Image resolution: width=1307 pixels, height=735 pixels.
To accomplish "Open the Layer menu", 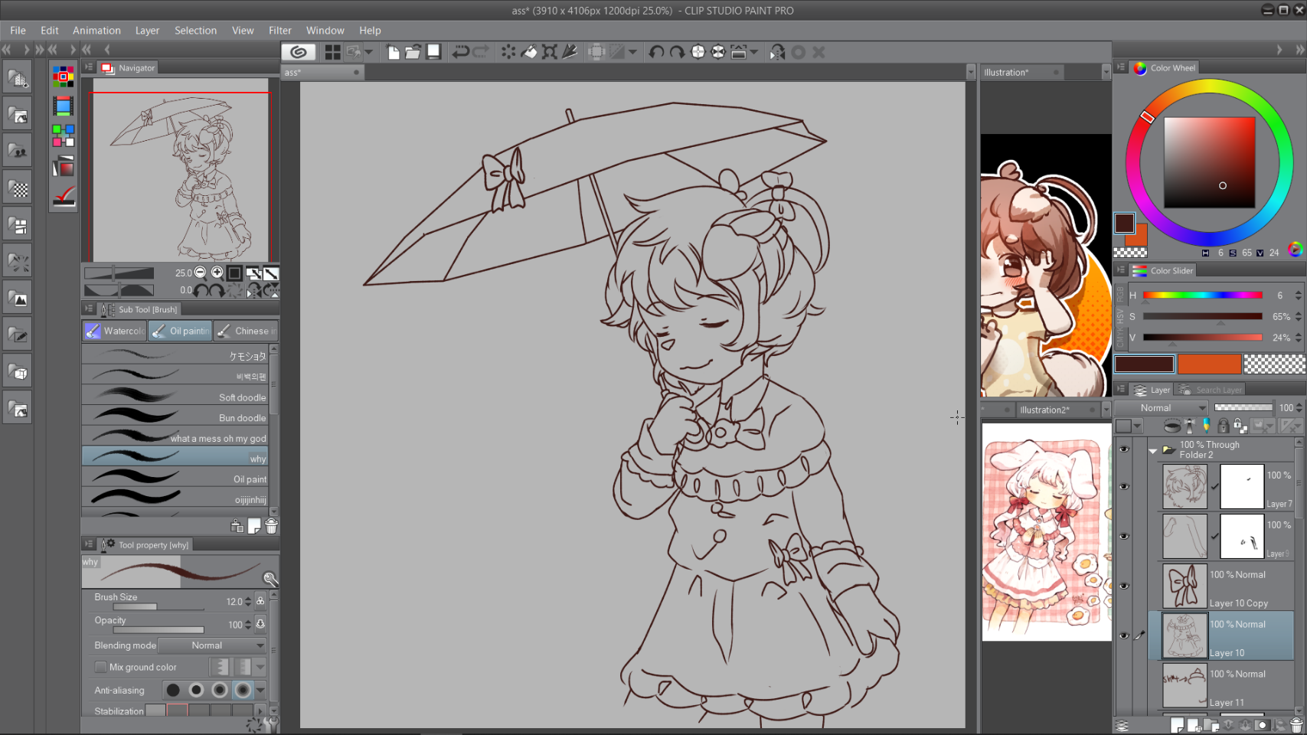I will (x=147, y=30).
